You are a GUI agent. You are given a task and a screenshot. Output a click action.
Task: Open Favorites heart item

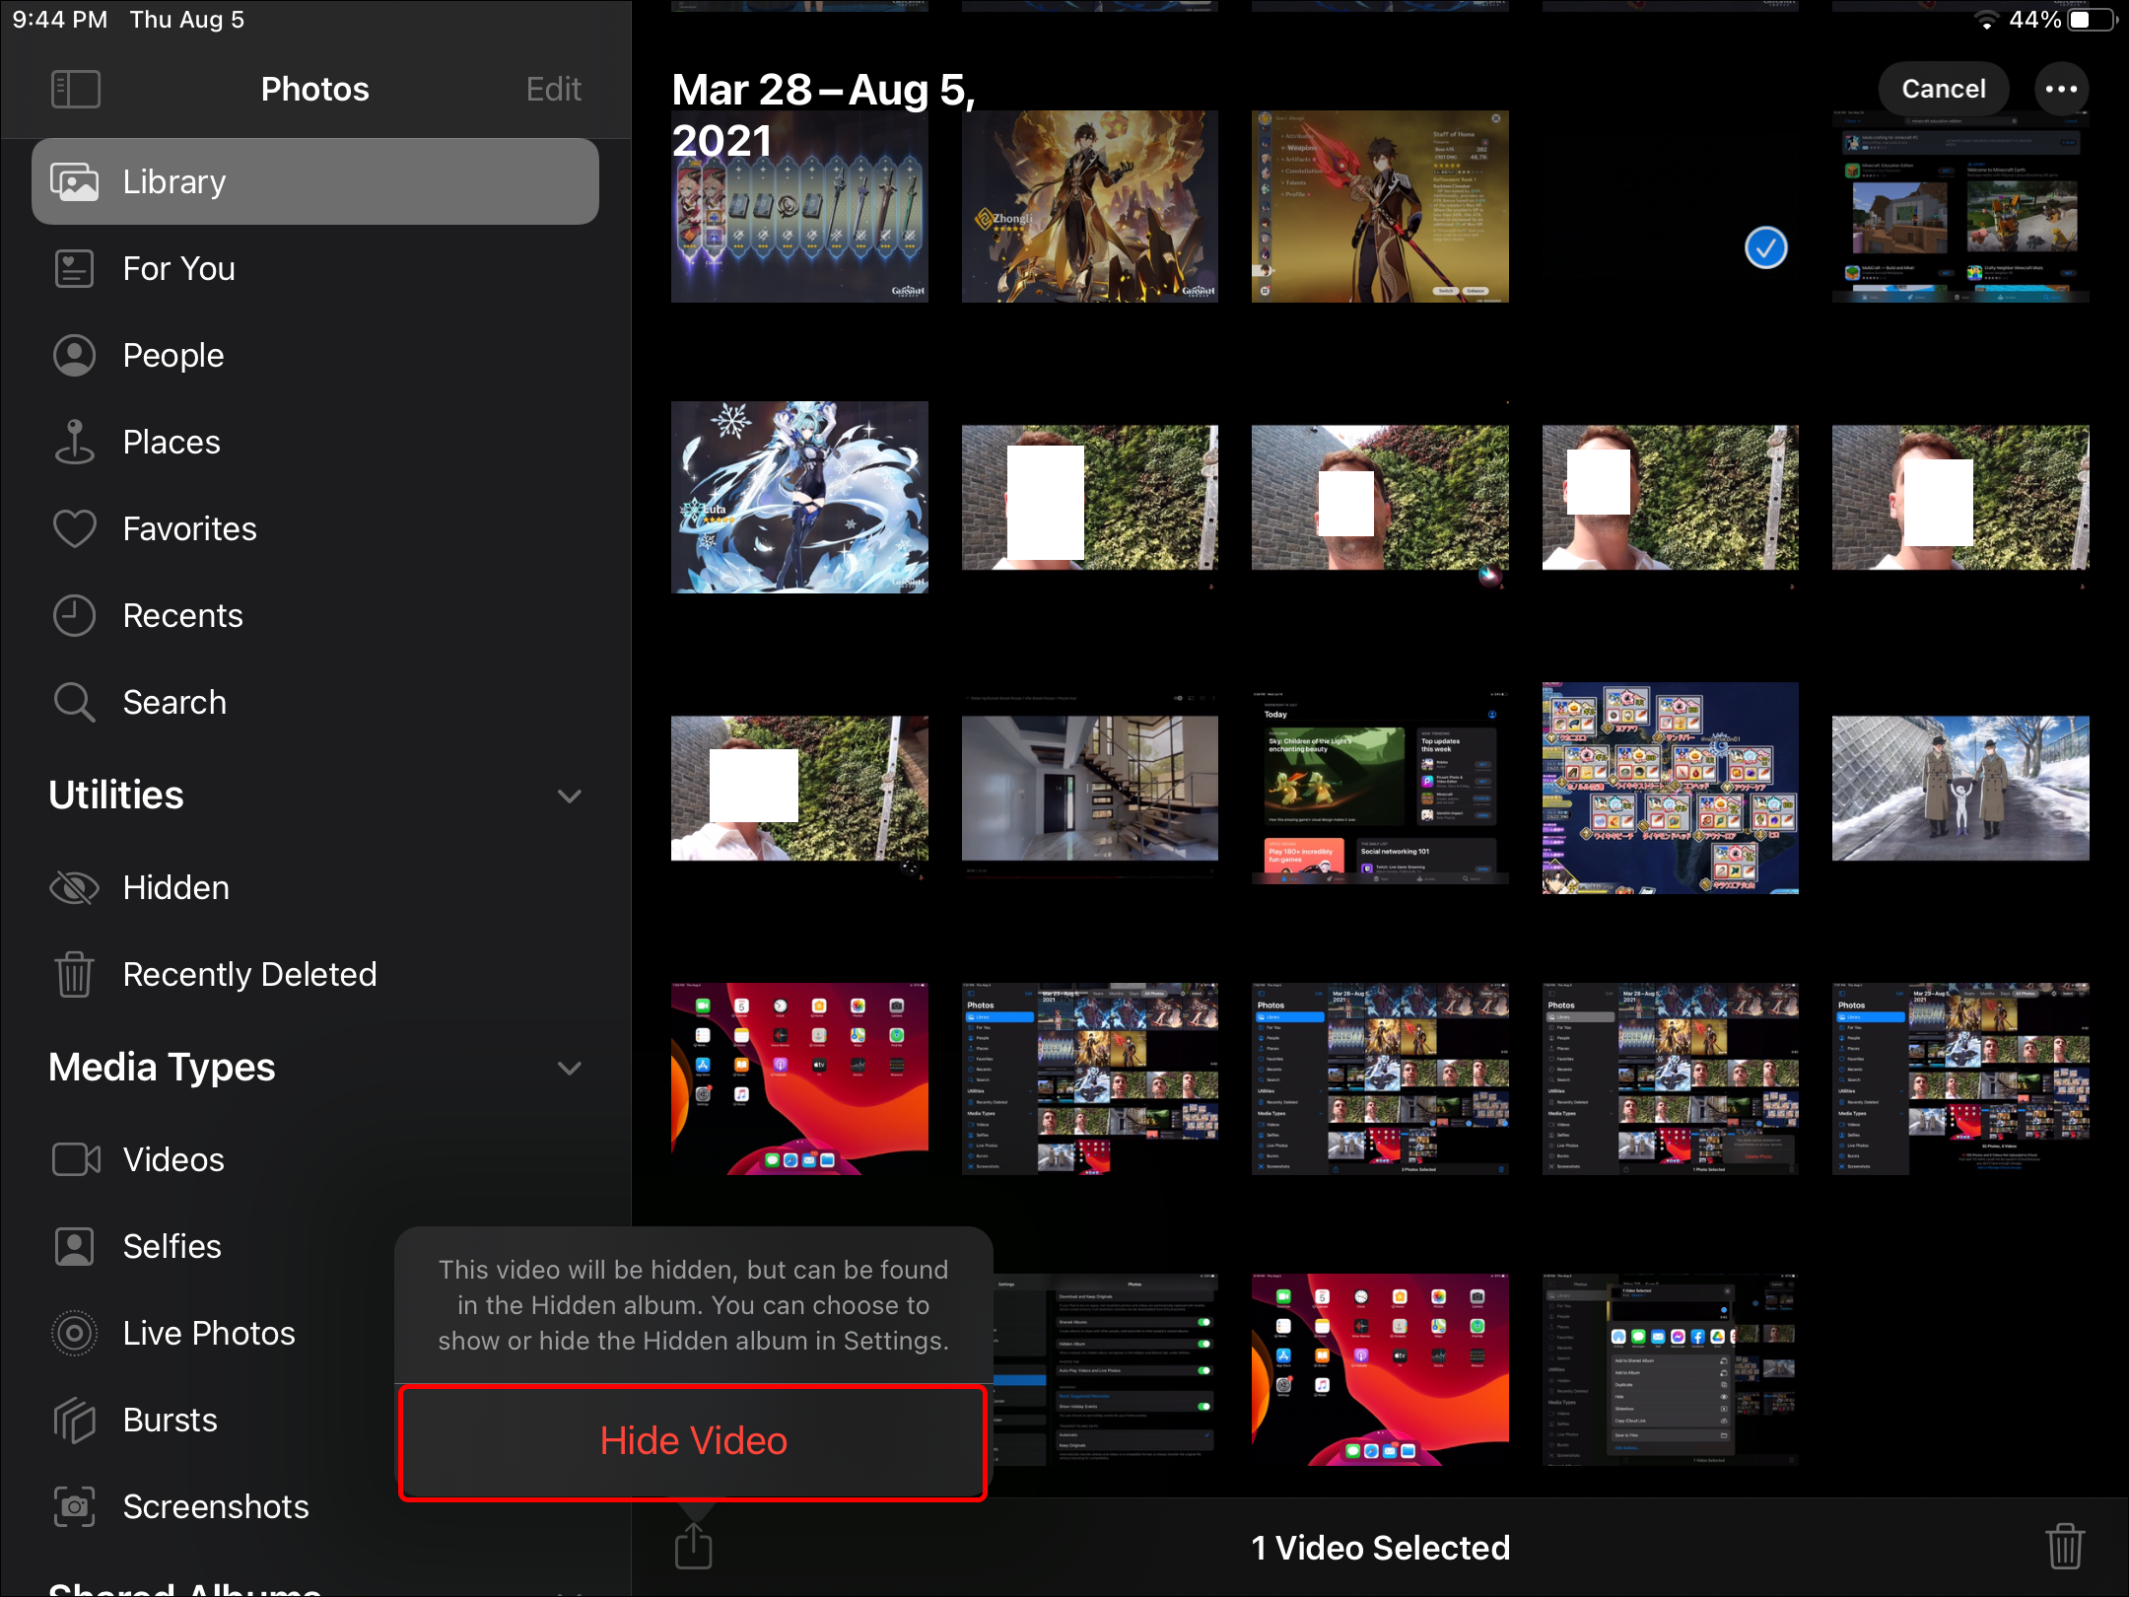[x=189, y=528]
